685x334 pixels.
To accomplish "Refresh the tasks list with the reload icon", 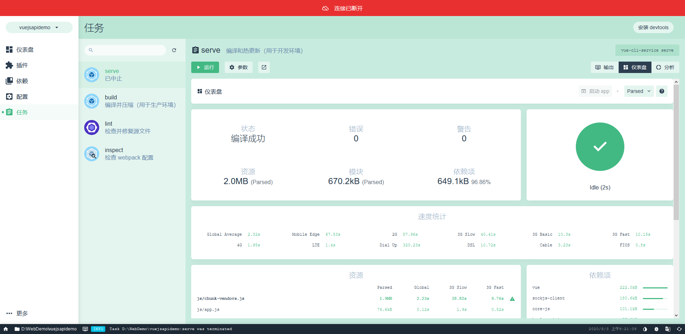I will pos(174,50).
